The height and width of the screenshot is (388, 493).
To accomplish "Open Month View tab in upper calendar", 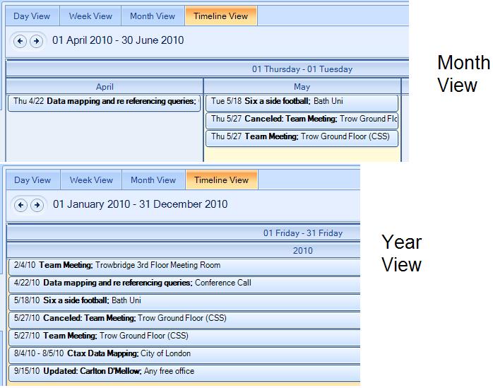I will (153, 16).
